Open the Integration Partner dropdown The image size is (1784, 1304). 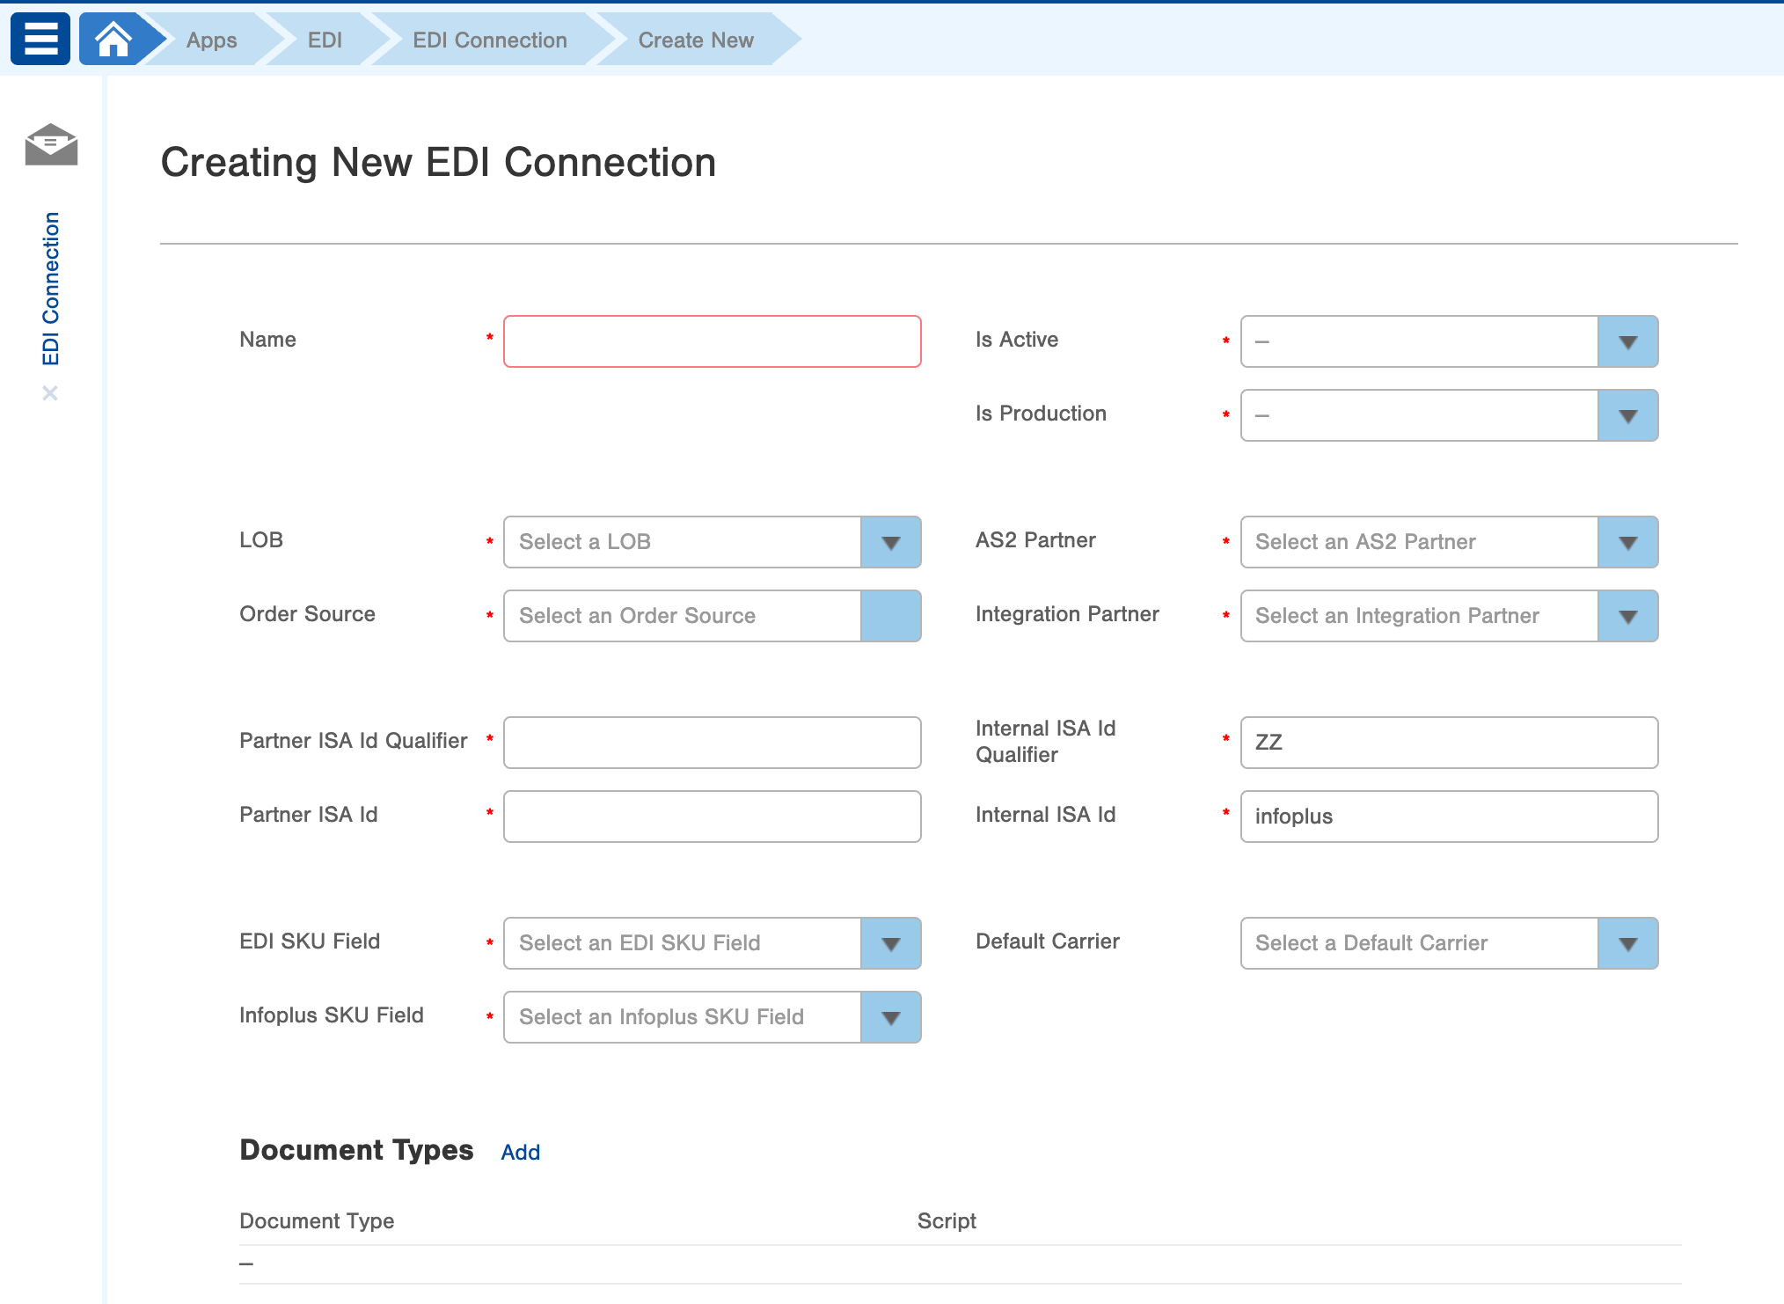pos(1627,616)
